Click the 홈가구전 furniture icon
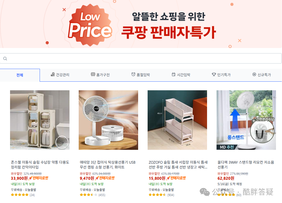The width and height of the screenshot is (282, 203). click(x=93, y=74)
